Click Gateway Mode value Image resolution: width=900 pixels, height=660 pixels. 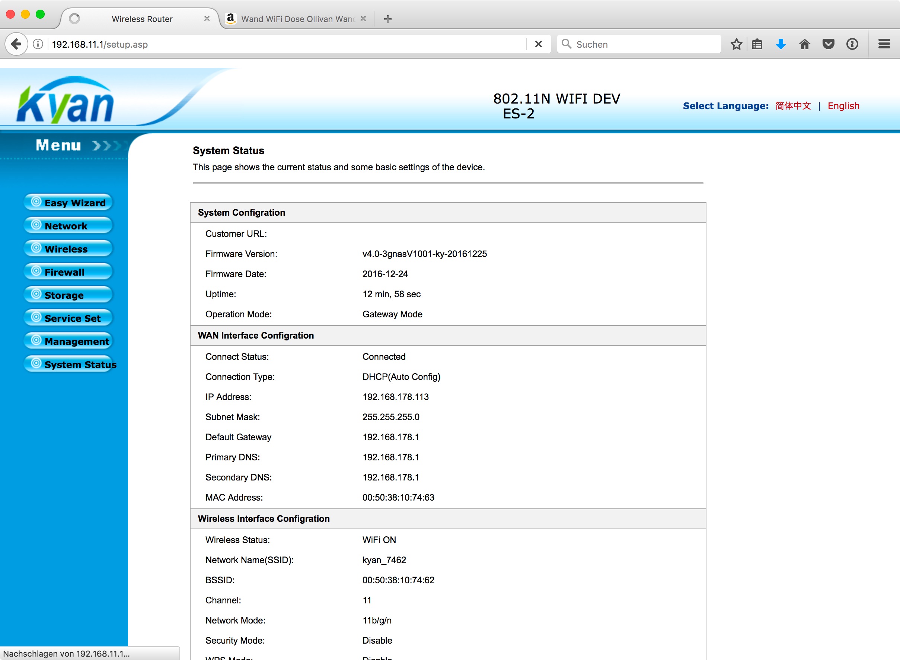[x=392, y=314]
